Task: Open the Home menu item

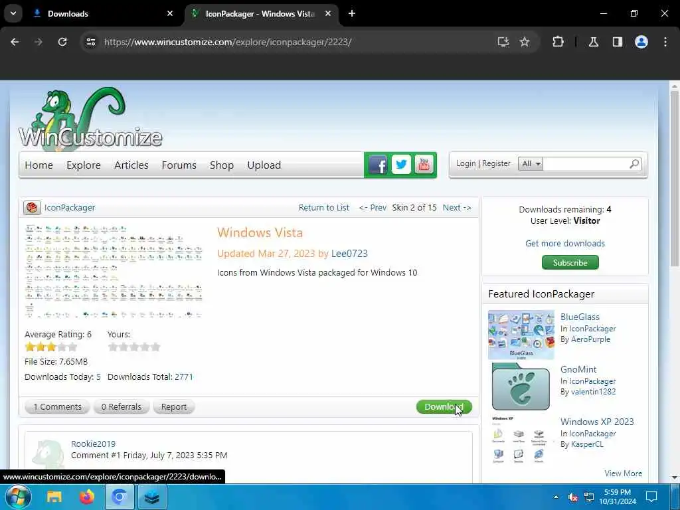Action: click(x=39, y=165)
